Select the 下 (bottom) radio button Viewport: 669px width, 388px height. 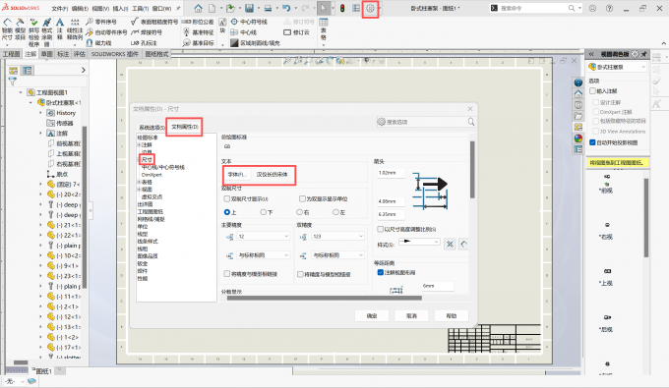click(264, 212)
